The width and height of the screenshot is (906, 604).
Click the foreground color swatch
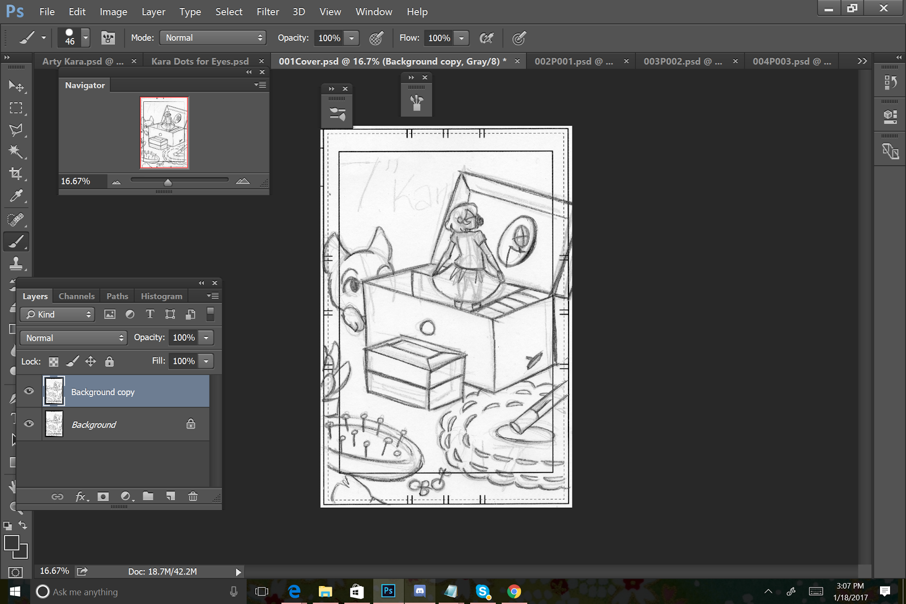pos(11,543)
